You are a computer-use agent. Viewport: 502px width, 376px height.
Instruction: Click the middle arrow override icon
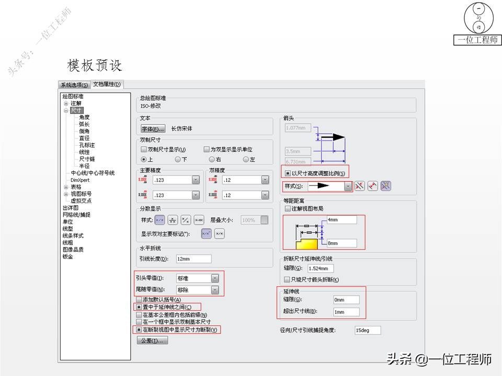tap(372, 186)
